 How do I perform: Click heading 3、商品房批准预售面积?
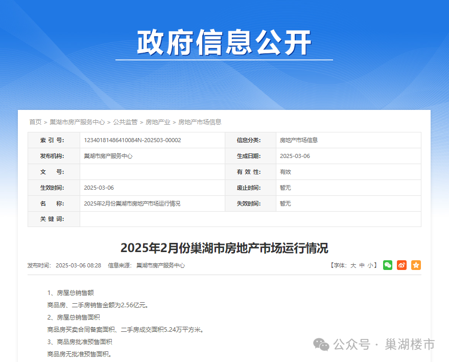coord(80,342)
